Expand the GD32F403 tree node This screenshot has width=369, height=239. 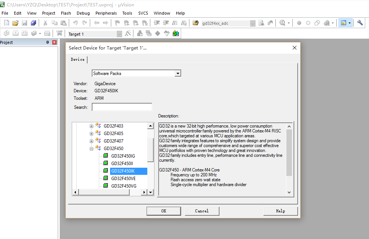pos(91,126)
